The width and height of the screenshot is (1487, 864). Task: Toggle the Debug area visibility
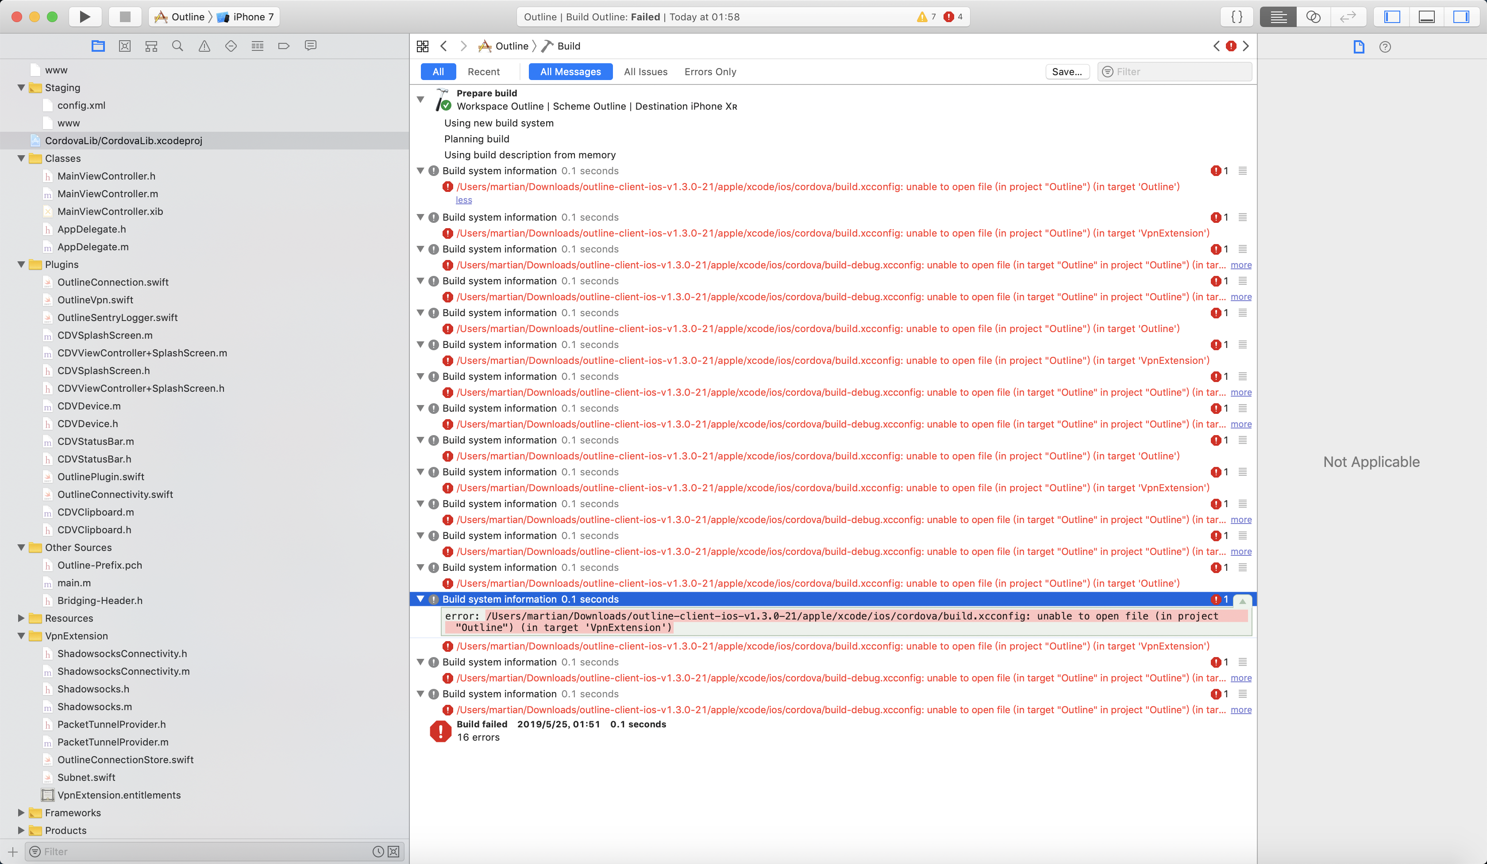click(1427, 16)
